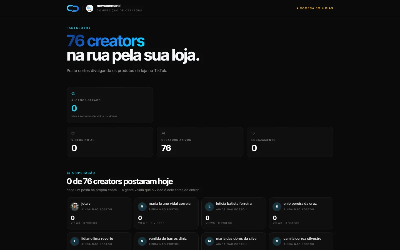The width and height of the screenshot is (400, 250).
Task: Click 'Ainda não postou' under jota v
Action: coord(97,209)
